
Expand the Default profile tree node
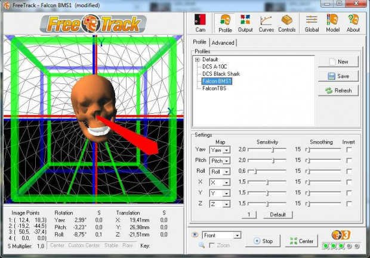[x=196, y=60]
